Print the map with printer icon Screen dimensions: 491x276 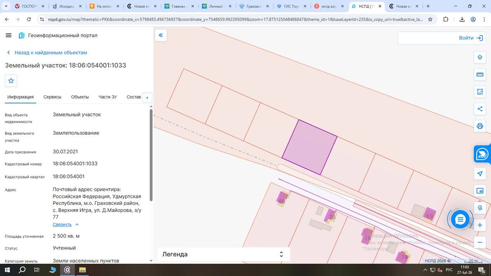pyautogui.click(x=480, y=126)
